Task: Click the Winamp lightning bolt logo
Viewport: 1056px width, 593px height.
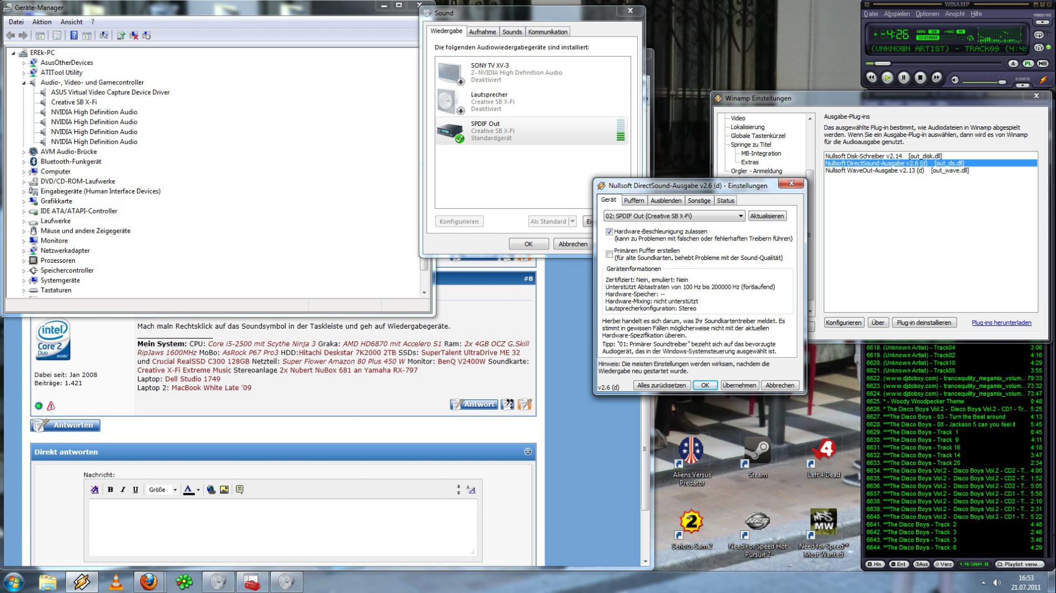Action: [1043, 80]
